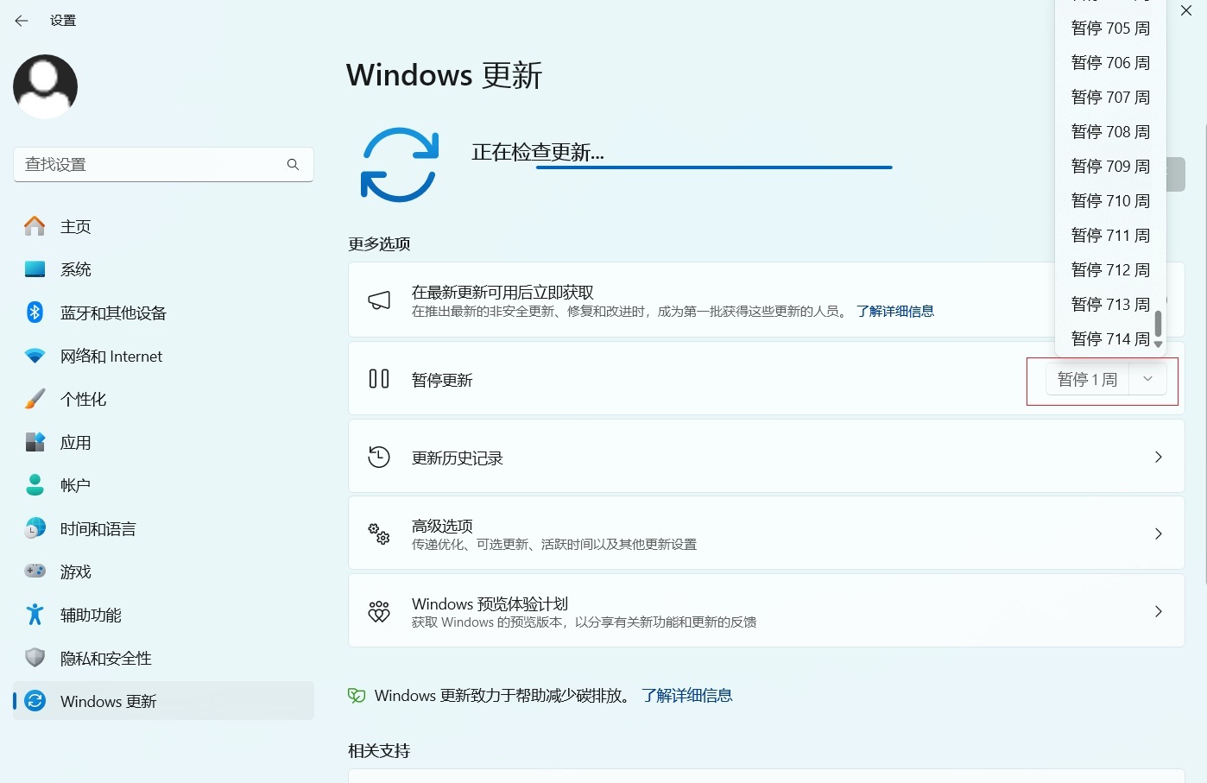The width and height of the screenshot is (1207, 783).
Task: Open 辅助功能 settings
Action: point(163,615)
